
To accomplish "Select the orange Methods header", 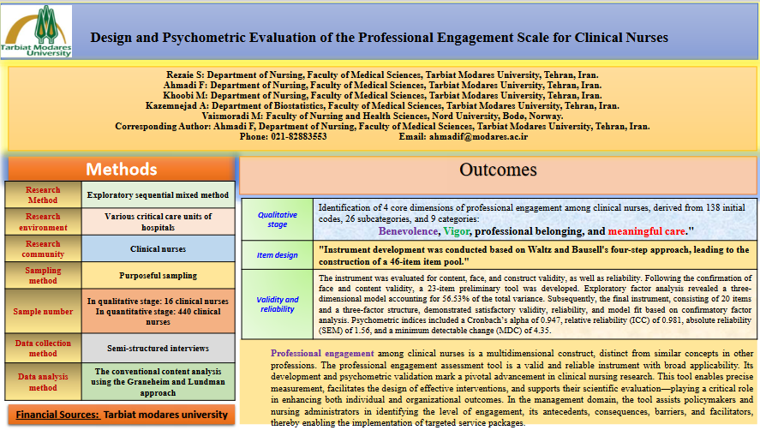I will pyautogui.click(x=121, y=169).
